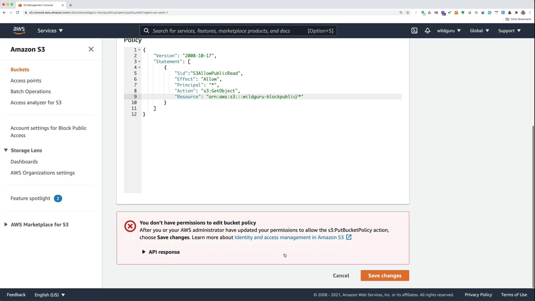Click the Google Drive extension icon

pos(429,13)
